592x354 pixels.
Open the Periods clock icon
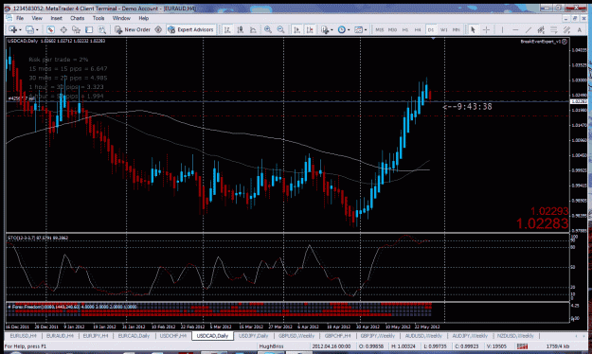[342, 29]
